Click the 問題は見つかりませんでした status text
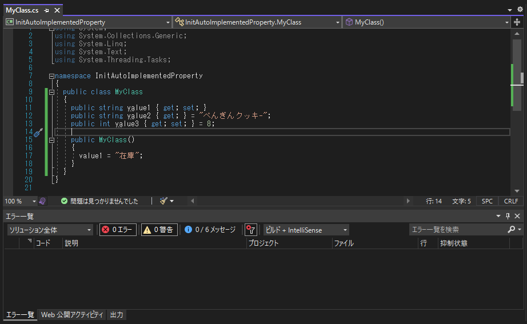The width and height of the screenshot is (527, 324). (104, 201)
